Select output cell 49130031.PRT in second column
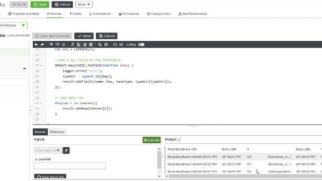The height and width of the screenshot is (181, 322). click(232, 157)
